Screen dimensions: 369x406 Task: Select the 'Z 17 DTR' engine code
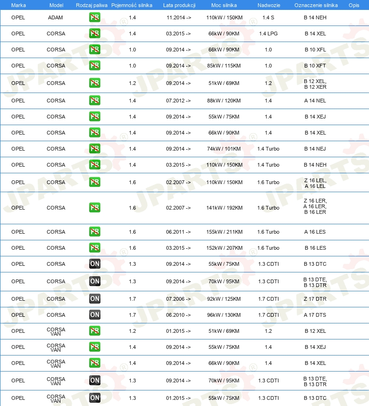(315, 299)
